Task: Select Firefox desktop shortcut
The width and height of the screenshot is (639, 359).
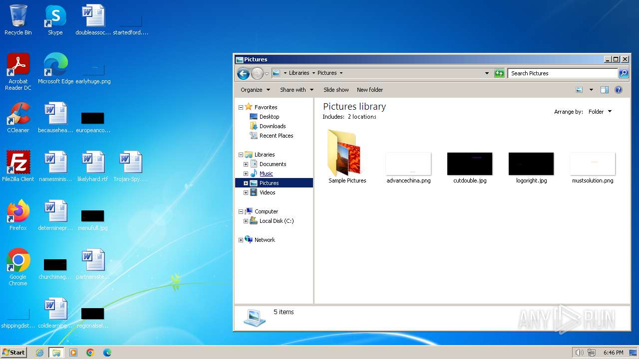Action: coord(18,215)
